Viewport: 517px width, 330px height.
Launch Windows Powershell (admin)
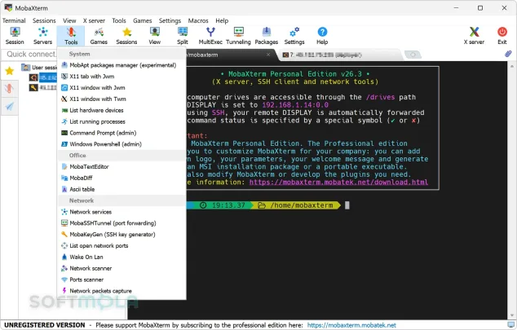click(122, 144)
